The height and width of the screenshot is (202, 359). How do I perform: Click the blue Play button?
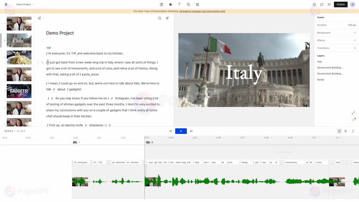pyautogui.click(x=181, y=131)
